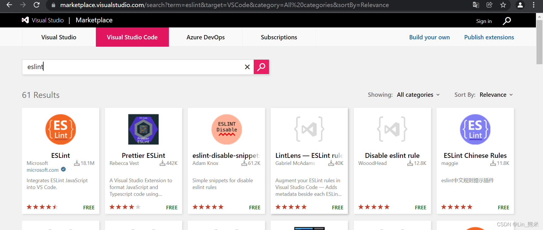Click the download icon beside 442K

pyautogui.click(x=162, y=163)
